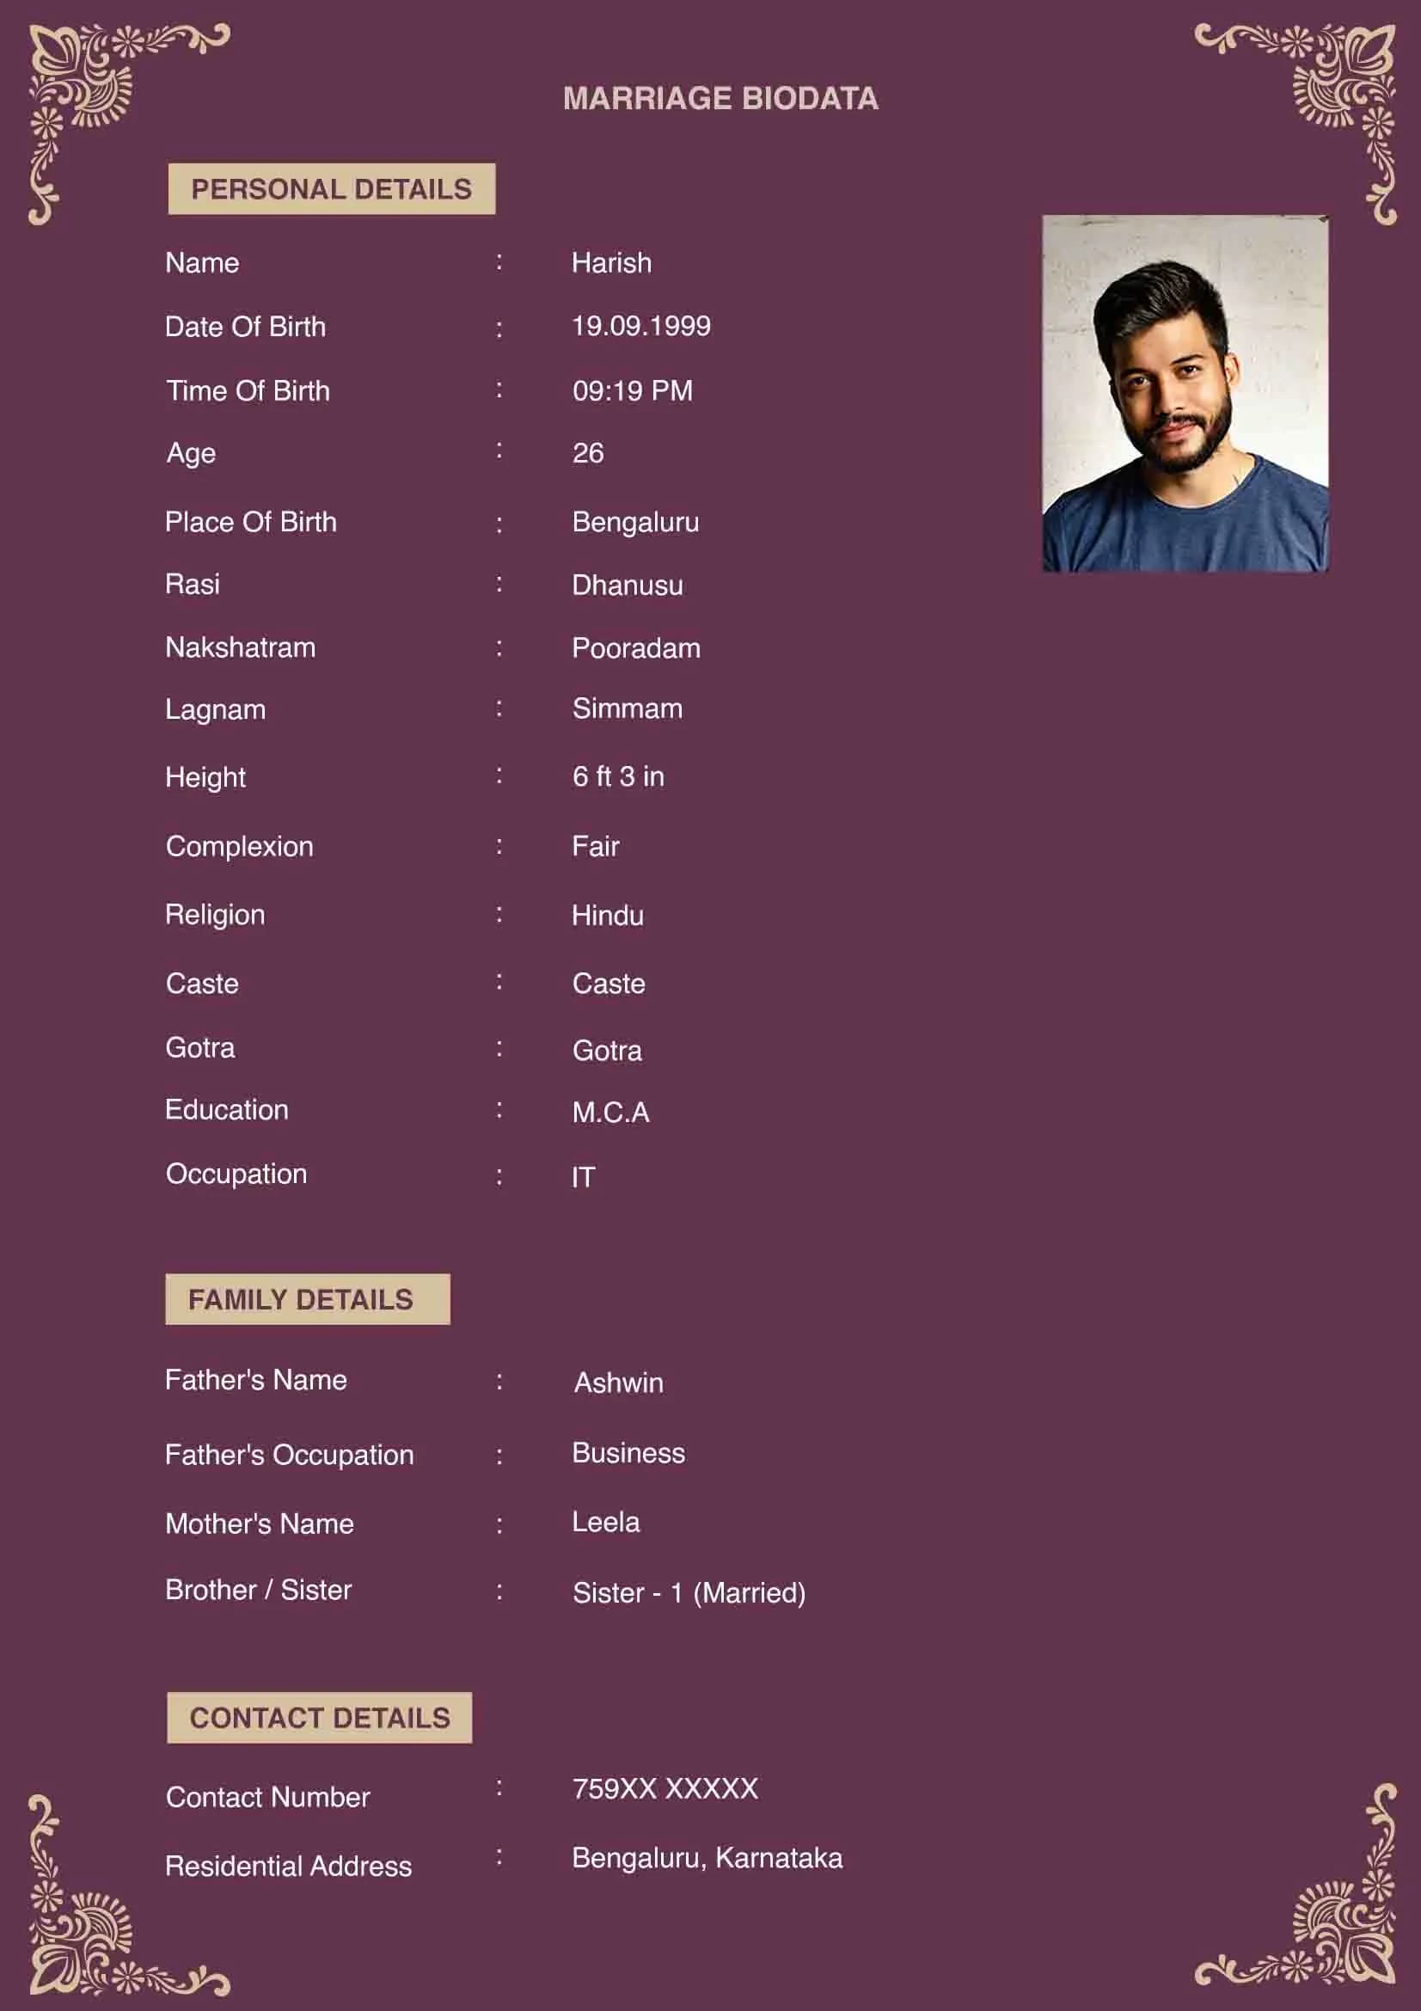This screenshot has width=1421, height=2011.
Task: Select the Name field value Harish
Action: coord(610,263)
